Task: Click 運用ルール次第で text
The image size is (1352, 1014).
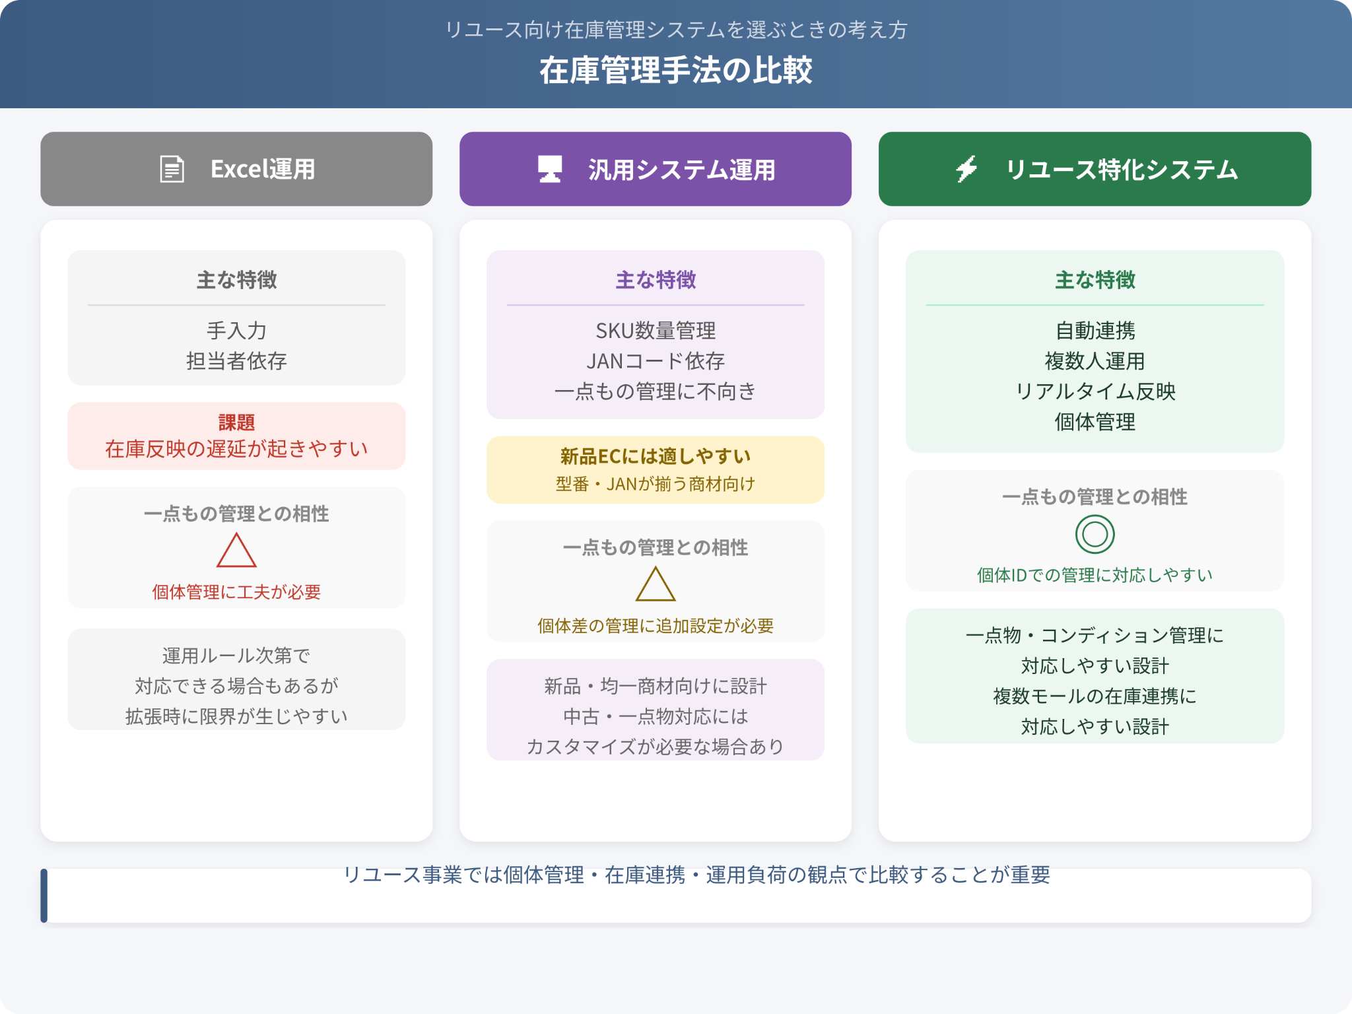Action: click(236, 656)
